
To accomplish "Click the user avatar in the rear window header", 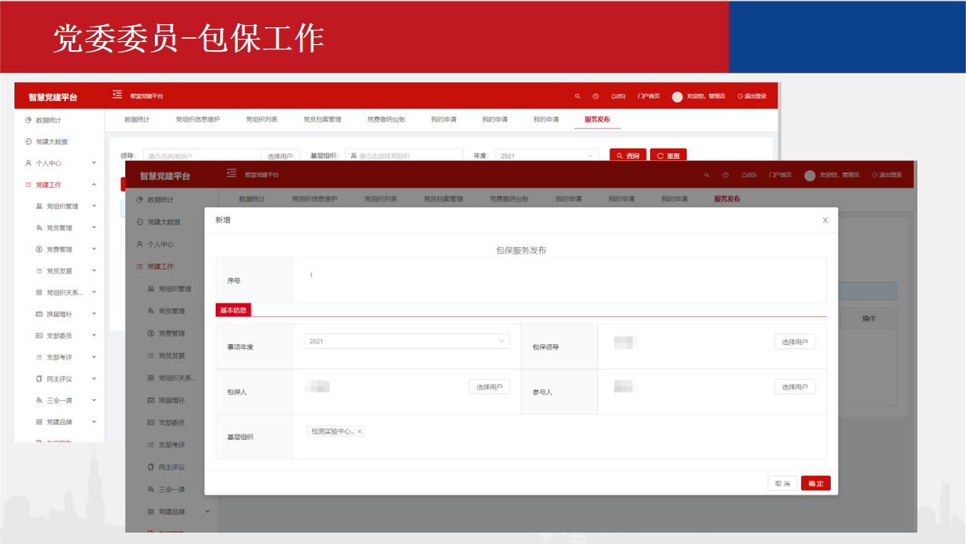I will click(x=677, y=96).
